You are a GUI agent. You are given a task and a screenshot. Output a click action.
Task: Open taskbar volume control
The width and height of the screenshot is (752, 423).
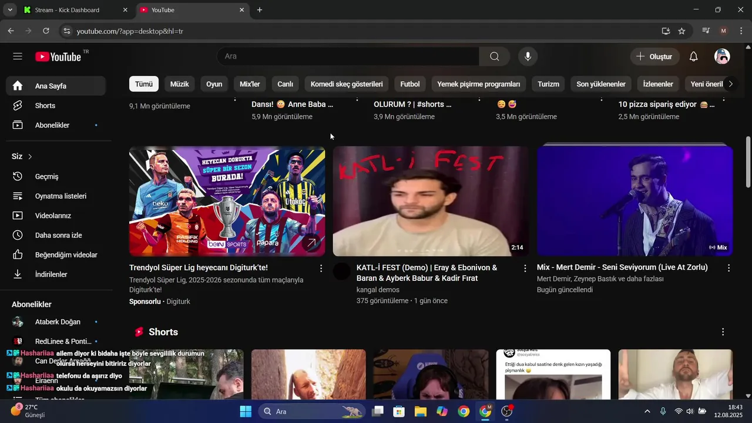690,411
